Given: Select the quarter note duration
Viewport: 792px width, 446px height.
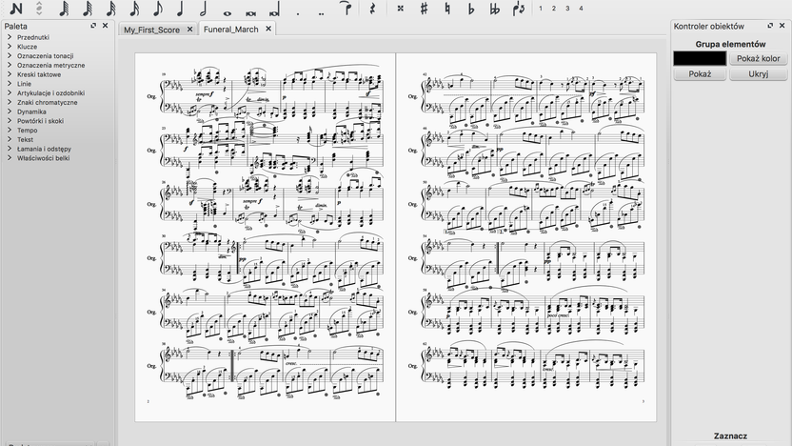Looking at the screenshot, I should pos(180,8).
